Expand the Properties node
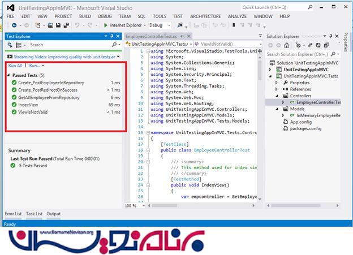Image resolution: width=353 pixels, height=255 pixels. coord(277,83)
